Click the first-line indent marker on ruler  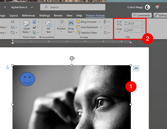coord(13,40)
